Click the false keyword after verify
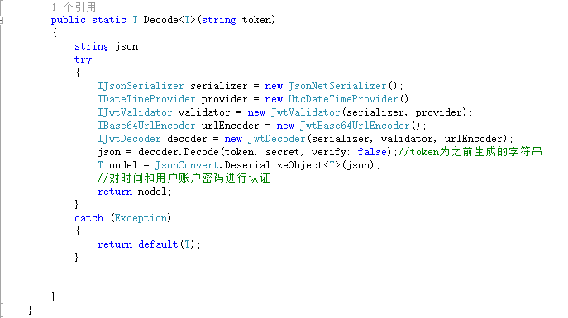Image resolution: width=568 pixels, height=318 pixels. click(x=372, y=152)
